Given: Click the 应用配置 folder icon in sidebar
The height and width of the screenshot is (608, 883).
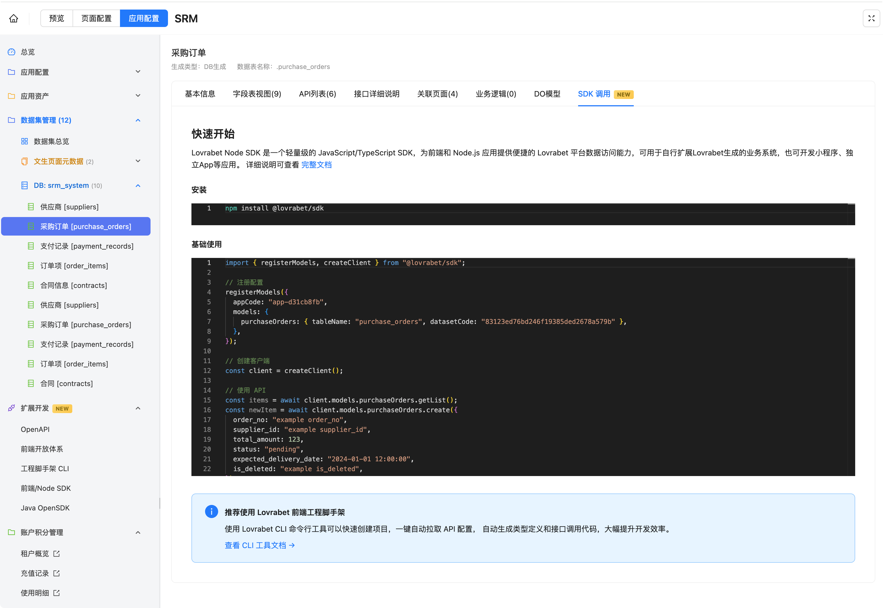Looking at the screenshot, I should pos(11,72).
